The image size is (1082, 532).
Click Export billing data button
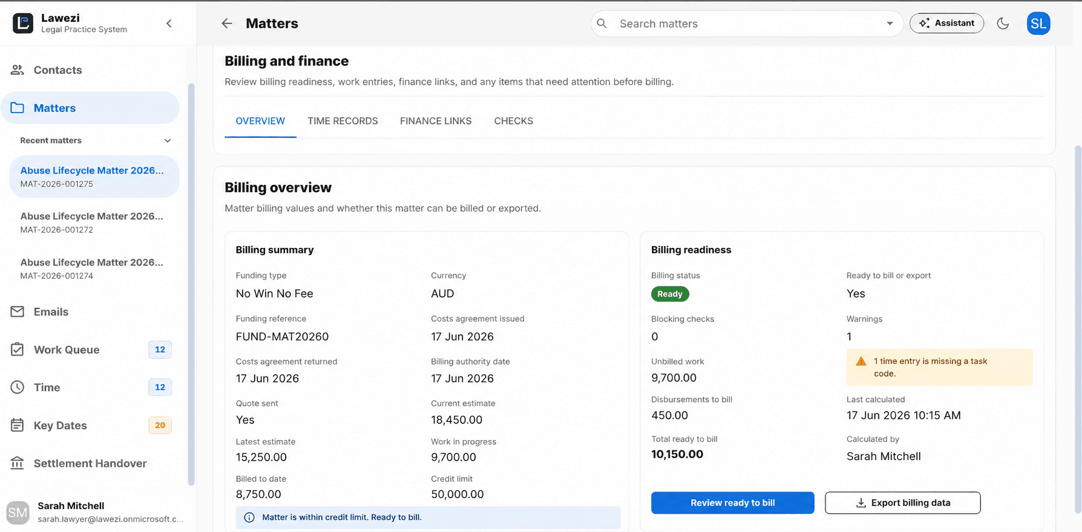tap(902, 503)
